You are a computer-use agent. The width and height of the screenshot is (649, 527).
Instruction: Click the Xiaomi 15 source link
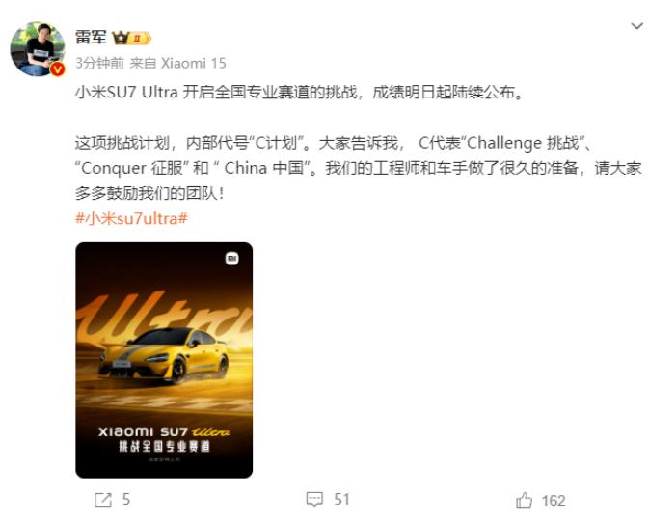point(193,63)
